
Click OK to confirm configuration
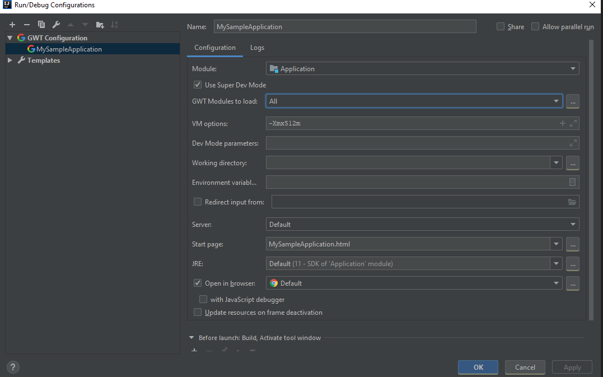[478, 367]
